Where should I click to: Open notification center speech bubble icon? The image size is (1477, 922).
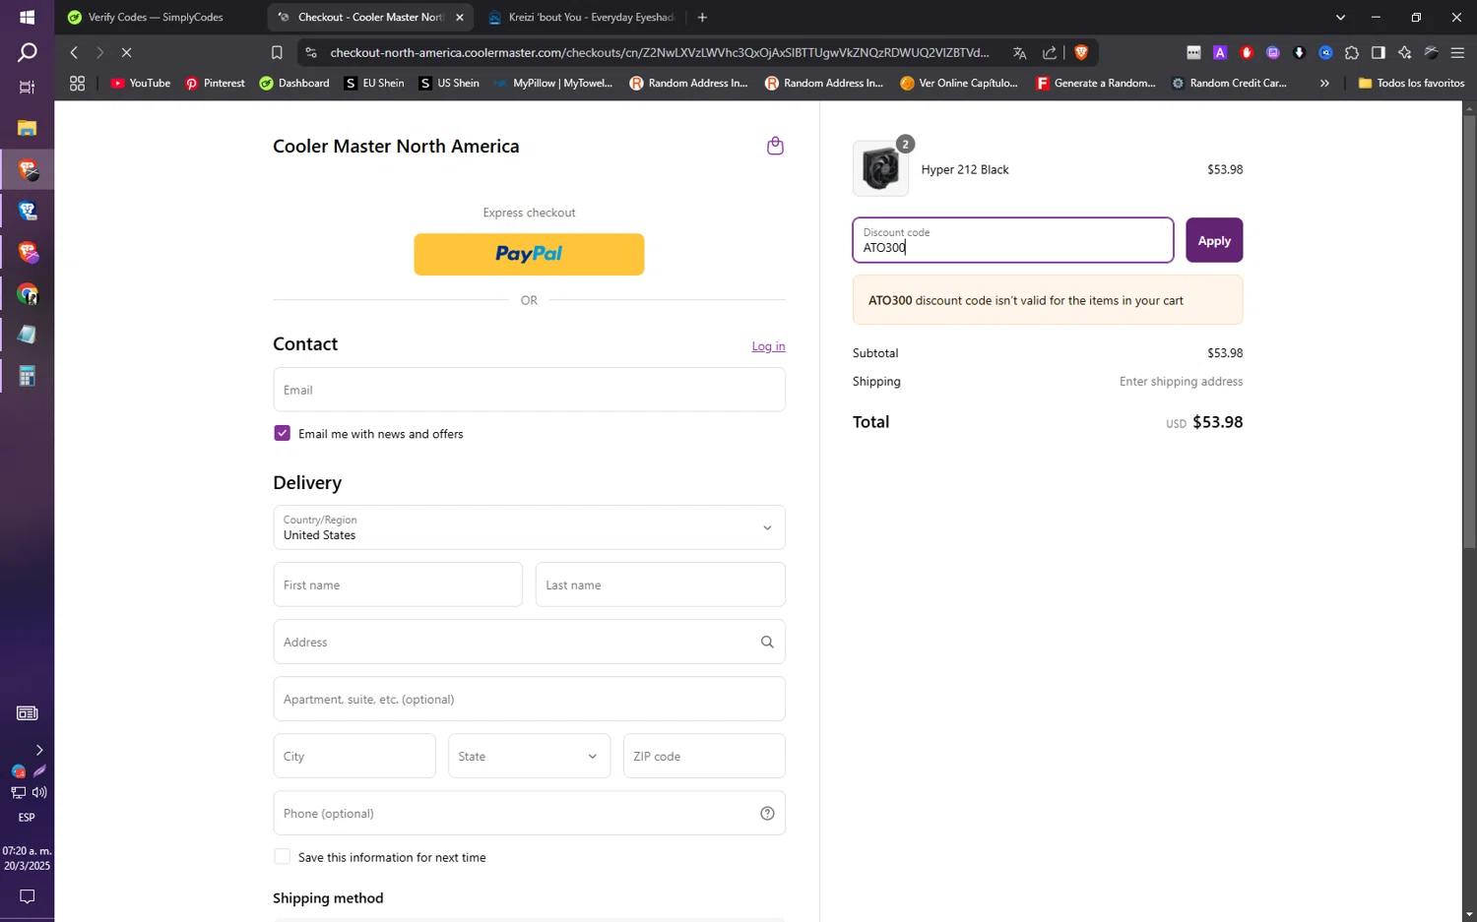click(x=27, y=896)
